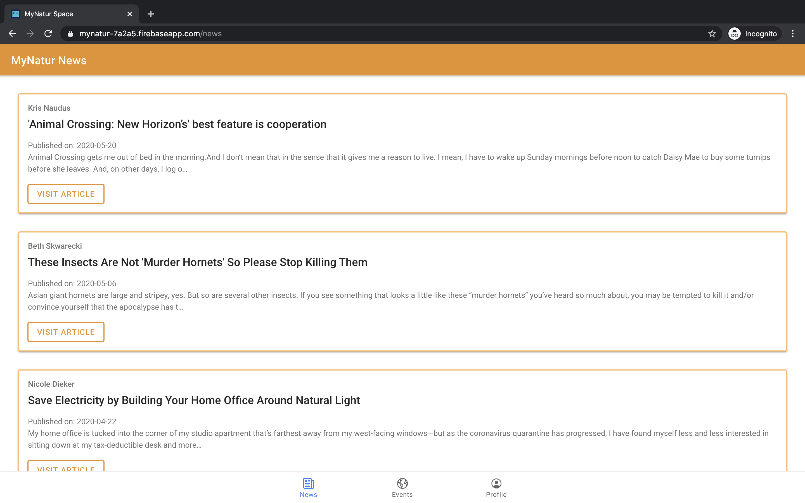The image size is (805, 503).
Task: Close the MyNatur Space tab
Action: click(x=129, y=14)
